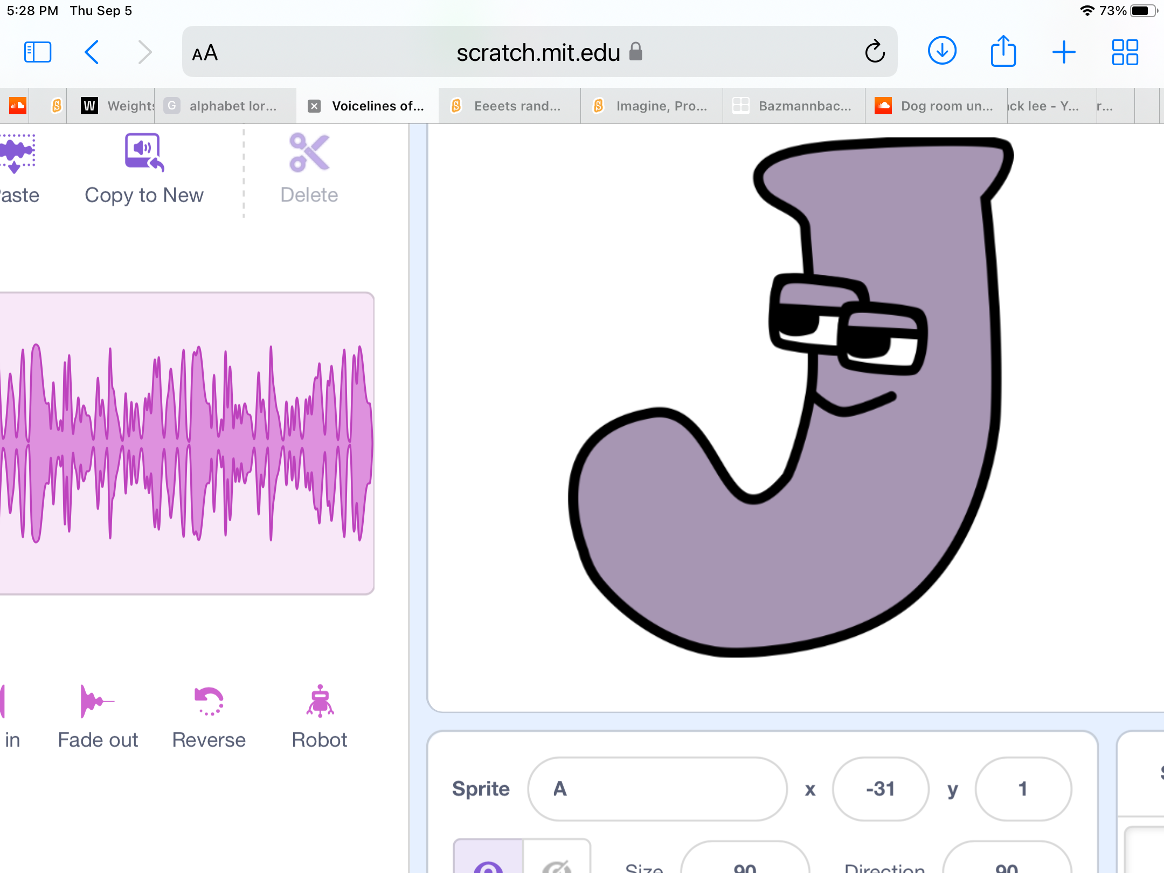Edit the y position field 1
The height and width of the screenshot is (873, 1164).
(x=1023, y=789)
